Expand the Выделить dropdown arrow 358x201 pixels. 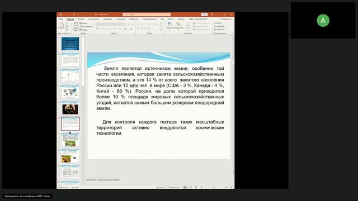click(x=225, y=30)
